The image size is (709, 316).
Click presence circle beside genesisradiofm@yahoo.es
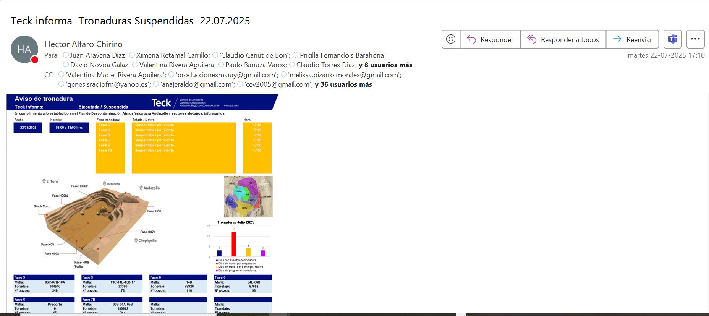(62, 84)
